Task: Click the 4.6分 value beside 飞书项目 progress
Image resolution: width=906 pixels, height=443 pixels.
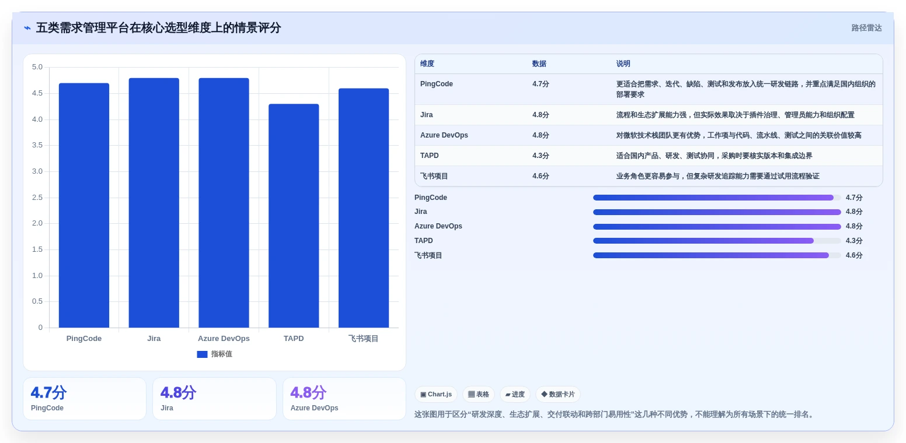Action: [854, 255]
